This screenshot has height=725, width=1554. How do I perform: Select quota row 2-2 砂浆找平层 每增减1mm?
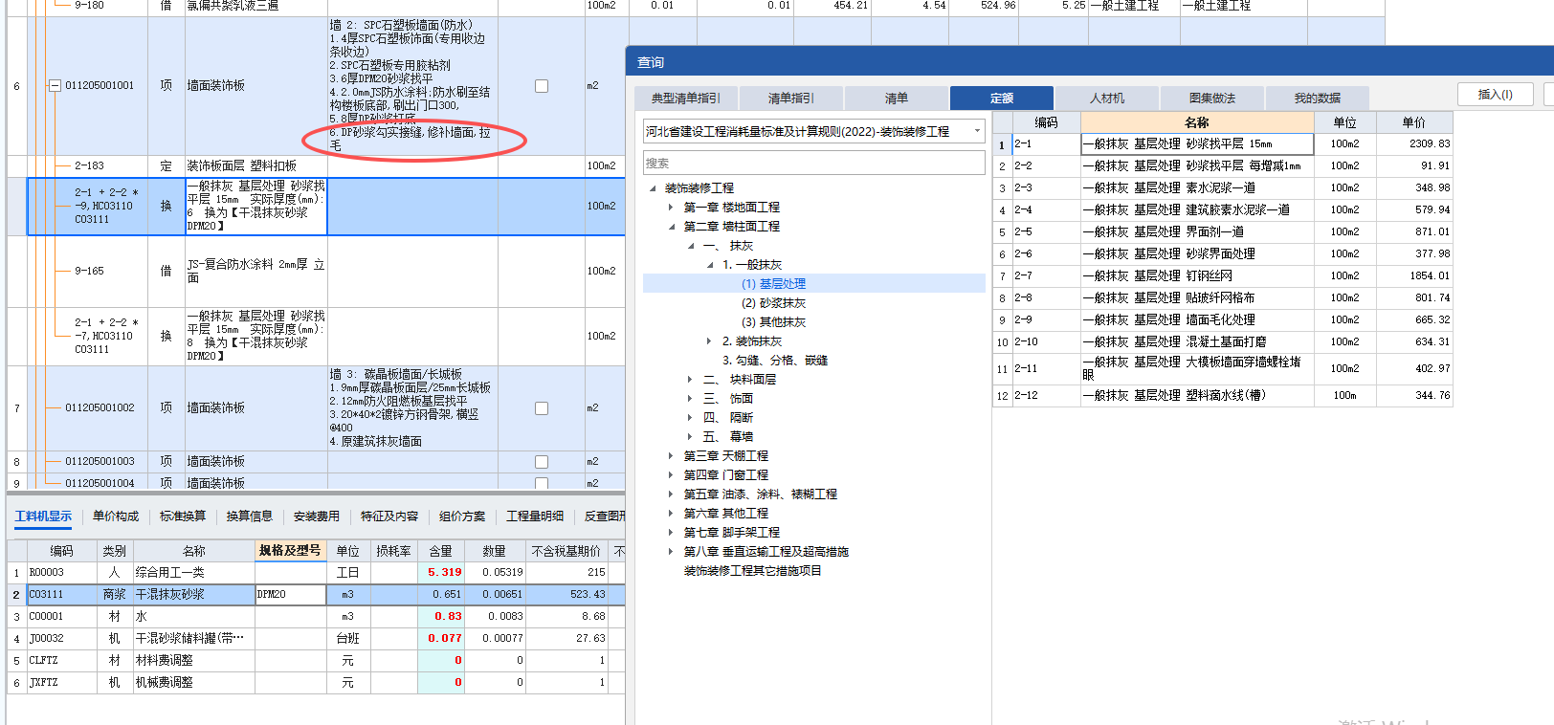(1223, 166)
